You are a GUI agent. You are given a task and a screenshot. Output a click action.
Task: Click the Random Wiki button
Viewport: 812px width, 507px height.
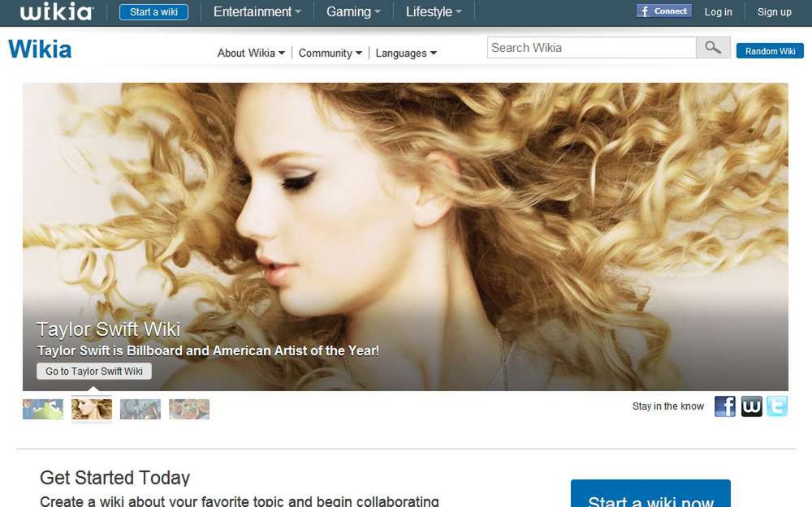[770, 50]
